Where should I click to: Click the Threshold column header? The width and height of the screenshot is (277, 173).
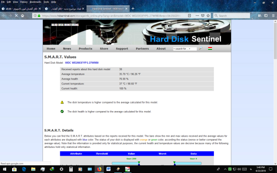tap(102, 154)
